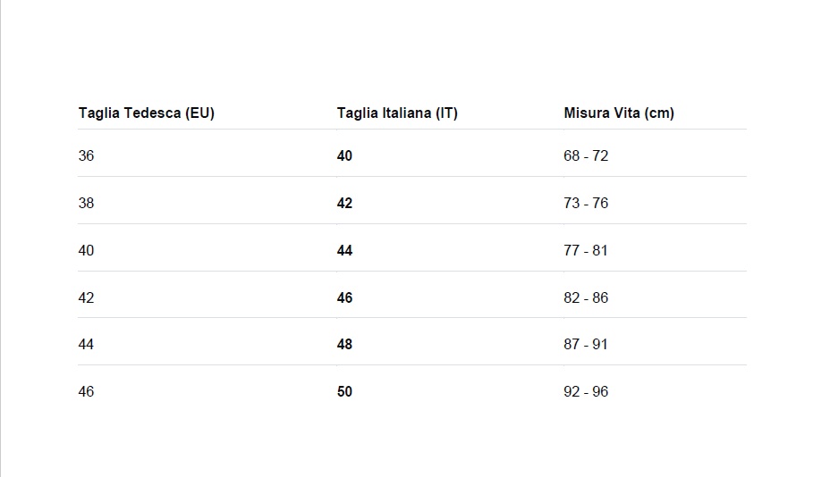Click the 'Misura Vita (cm)' column header

pos(619,113)
